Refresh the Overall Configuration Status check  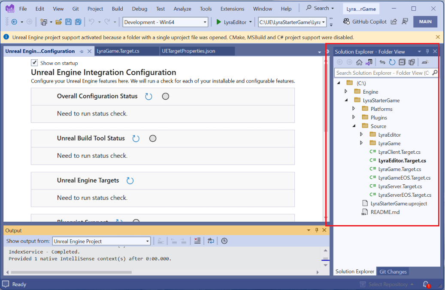(x=148, y=96)
